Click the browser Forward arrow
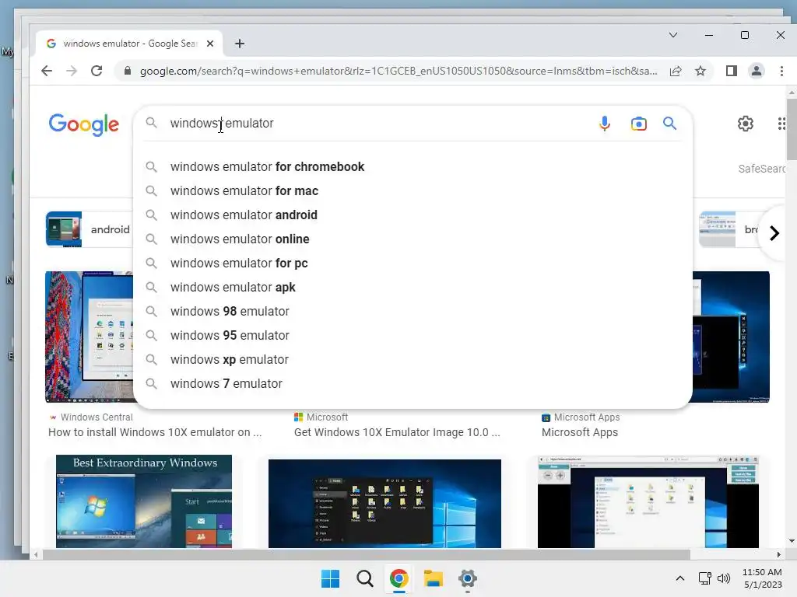 pos(72,71)
